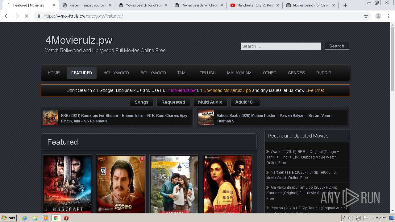395x222 pixels.
Task: Open the Chrome profile avatar
Action: [x=378, y=16]
